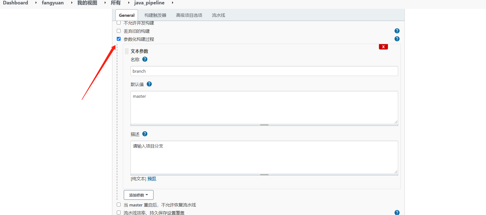
Task: Click the 描述 textarea with 请输入项目分支
Action: tap(264, 157)
